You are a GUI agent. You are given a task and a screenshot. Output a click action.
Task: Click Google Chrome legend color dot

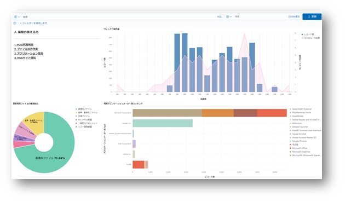(290, 141)
